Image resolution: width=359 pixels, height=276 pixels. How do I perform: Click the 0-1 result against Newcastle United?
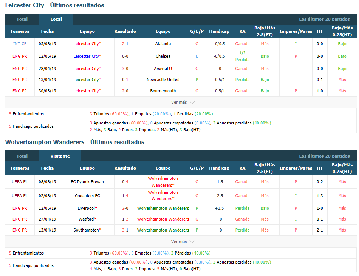pyautogui.click(x=125, y=80)
